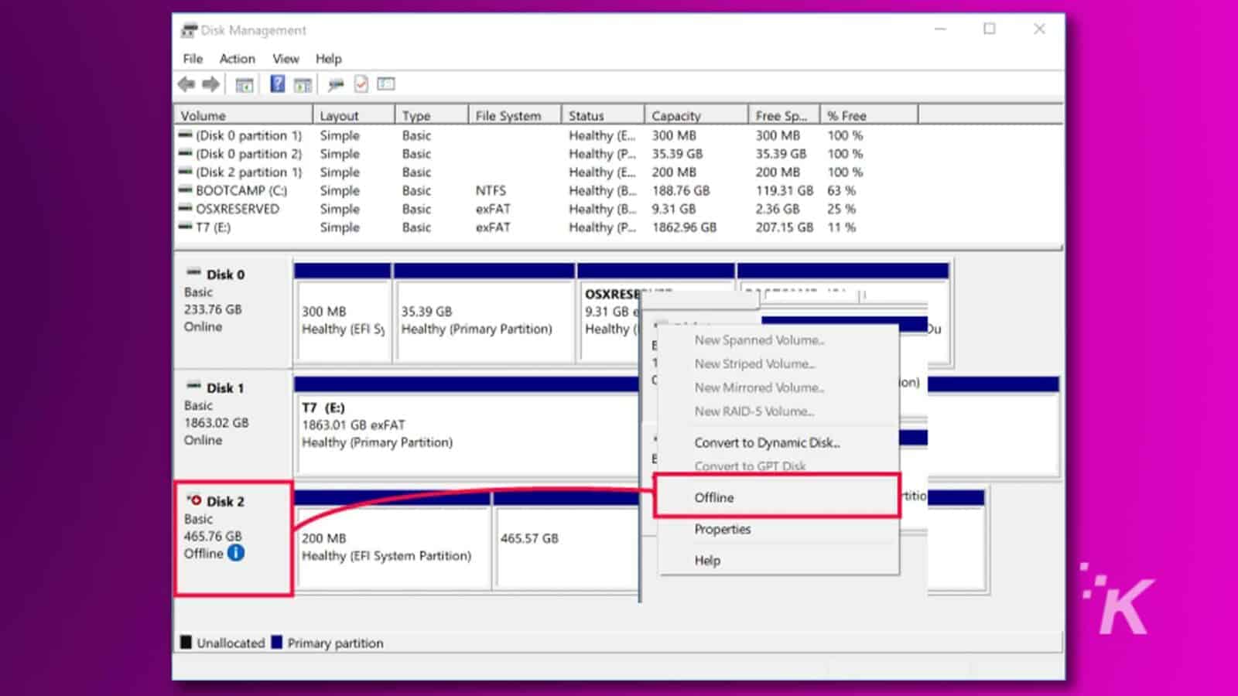Click the Show/Hide action pane toolbar icon

tap(302, 84)
